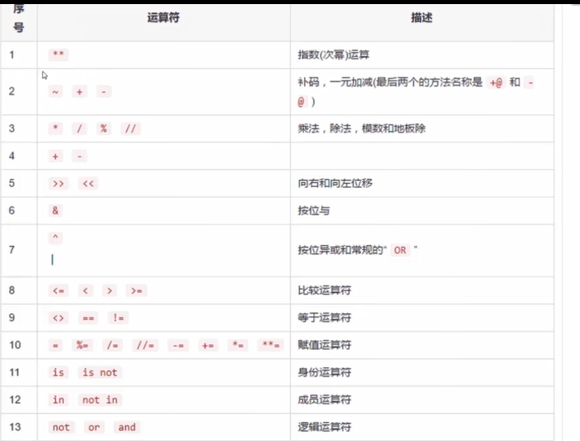Click the 乘法，除法，模数和地板除 description
Viewport: 580px width, 441px height.
362,129
